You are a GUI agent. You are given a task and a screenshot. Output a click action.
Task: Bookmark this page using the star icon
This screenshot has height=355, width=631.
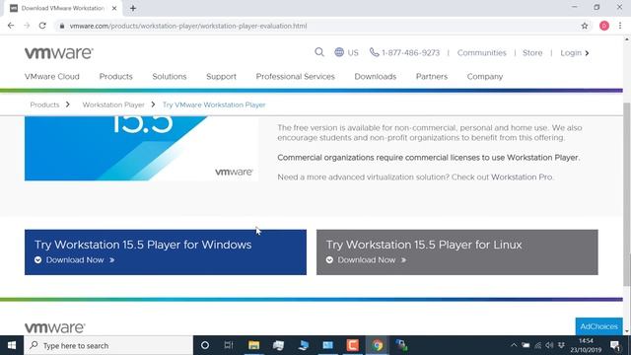[585, 26]
